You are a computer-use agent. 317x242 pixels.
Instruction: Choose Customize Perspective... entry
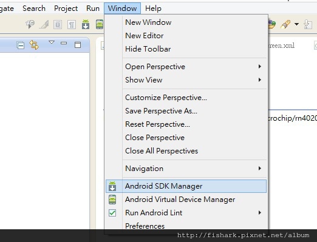(166, 98)
